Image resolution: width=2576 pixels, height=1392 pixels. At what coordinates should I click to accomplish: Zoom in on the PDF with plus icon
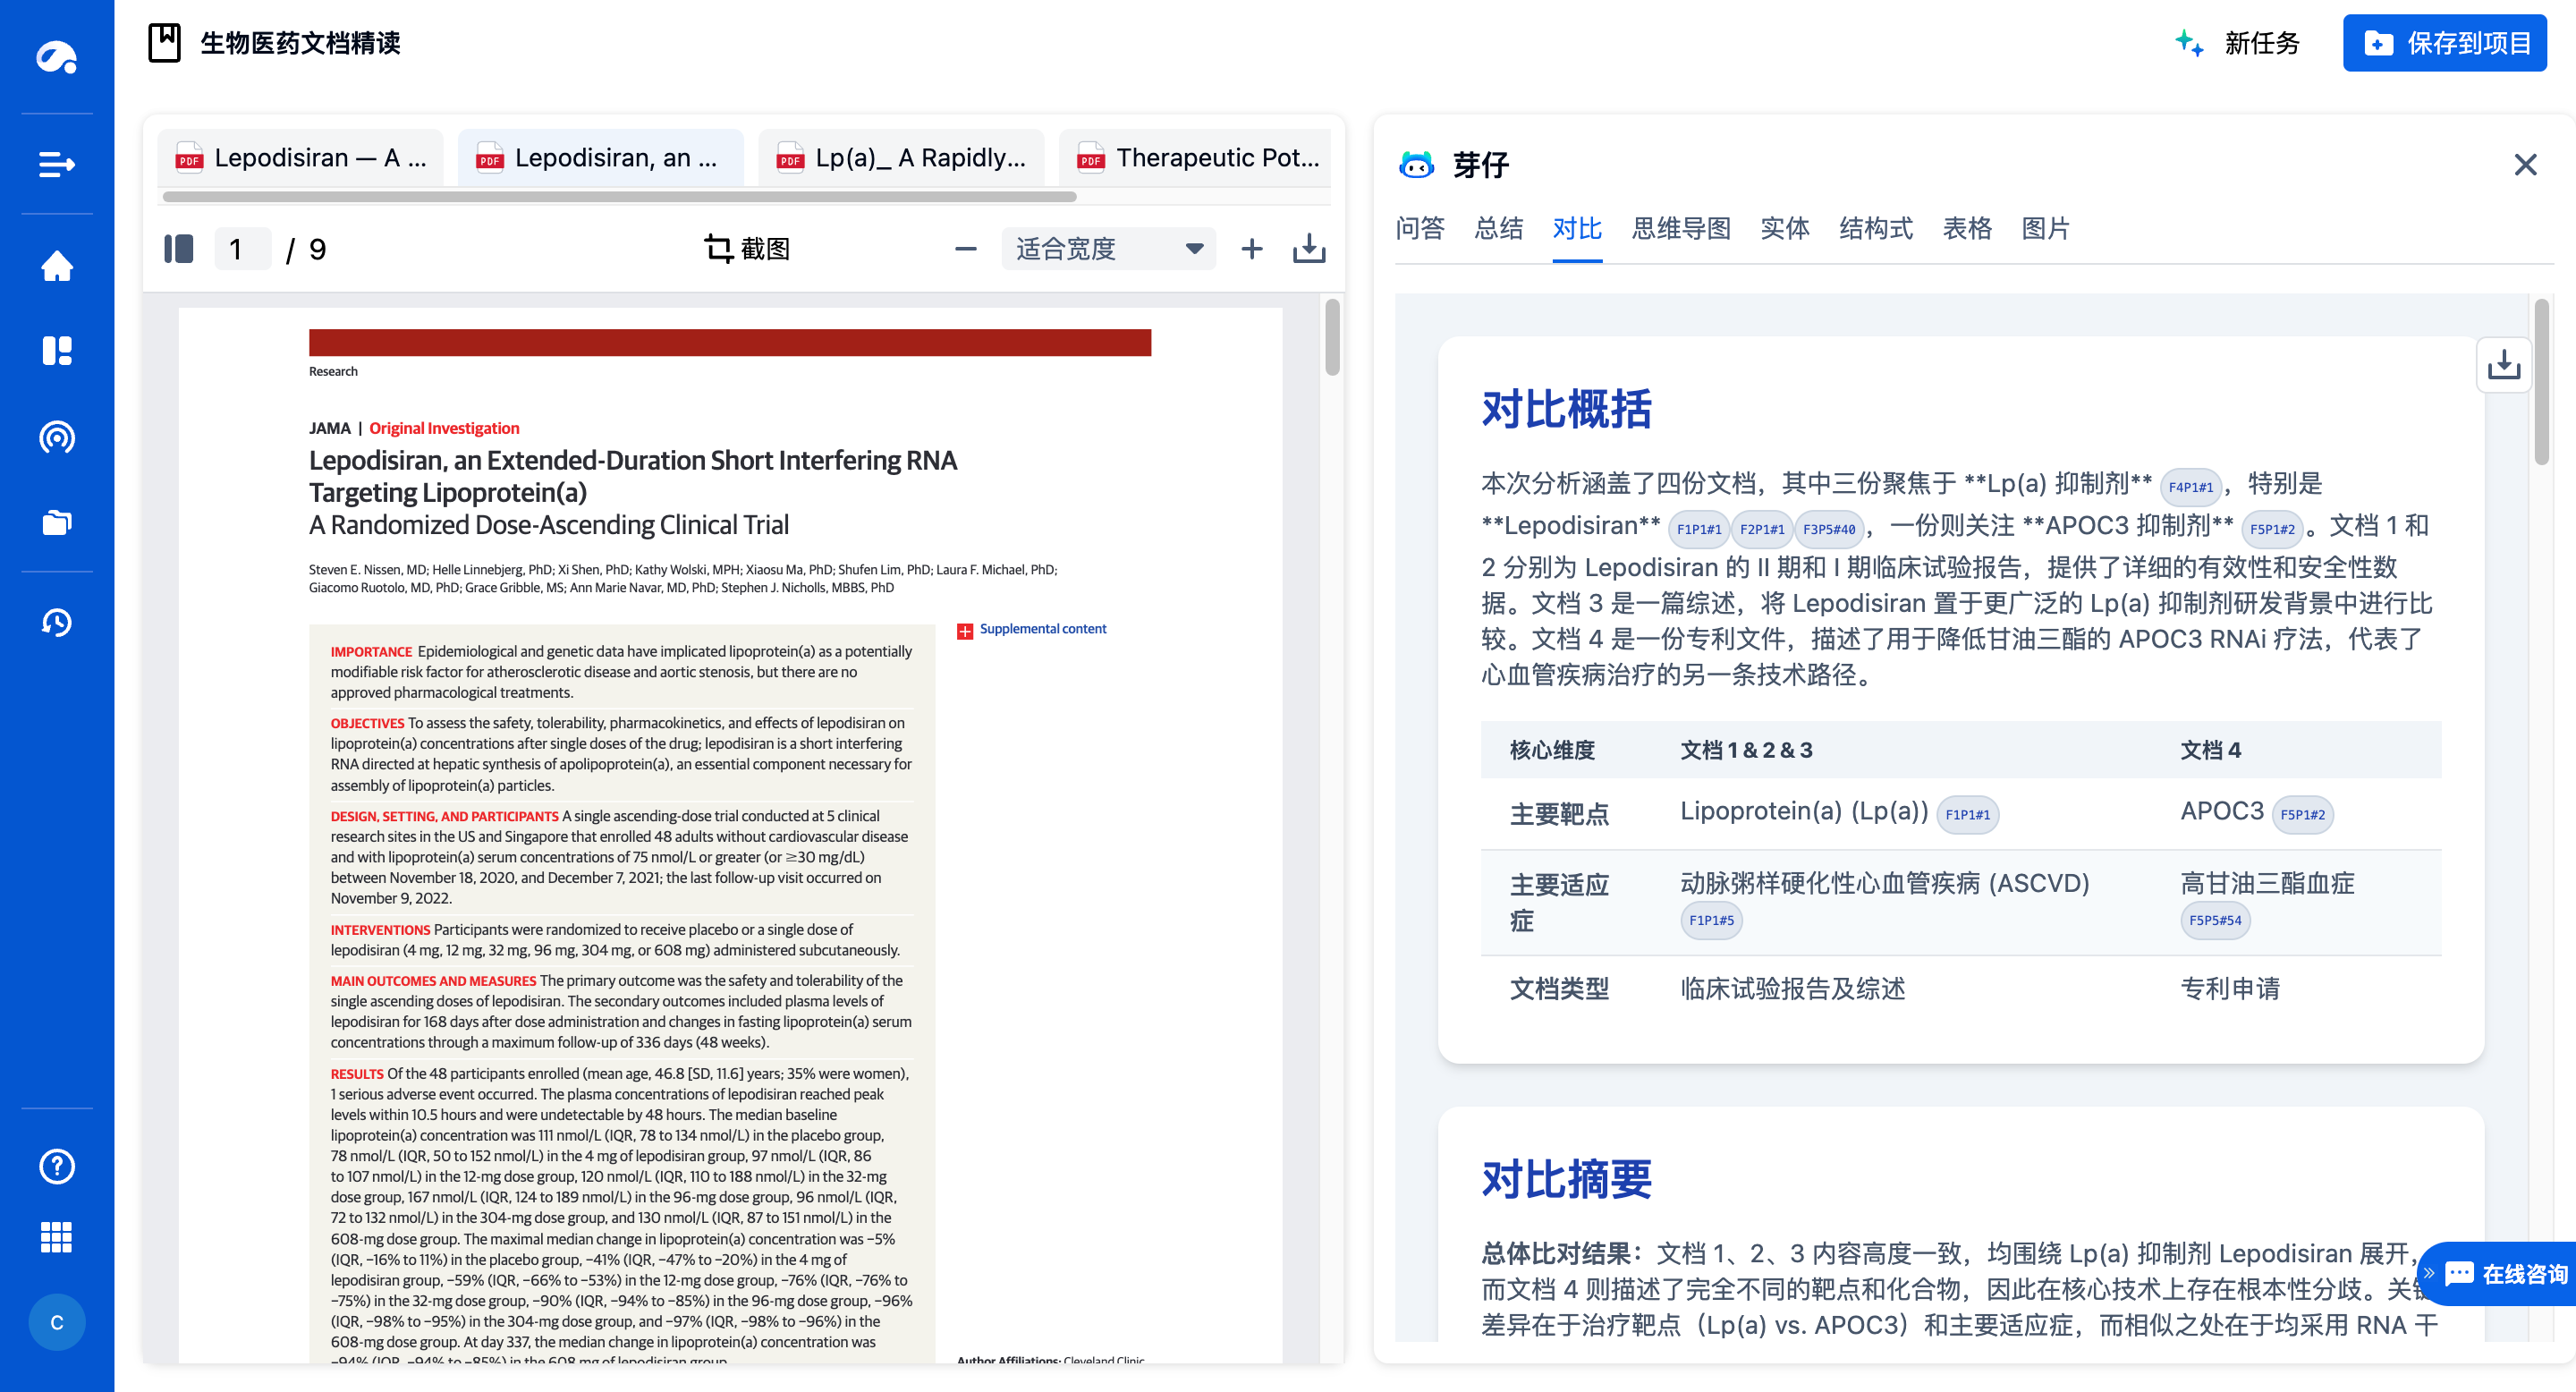1251,249
